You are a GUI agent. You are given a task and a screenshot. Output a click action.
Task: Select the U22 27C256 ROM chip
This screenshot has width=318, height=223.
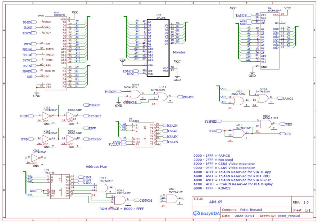[158, 46]
